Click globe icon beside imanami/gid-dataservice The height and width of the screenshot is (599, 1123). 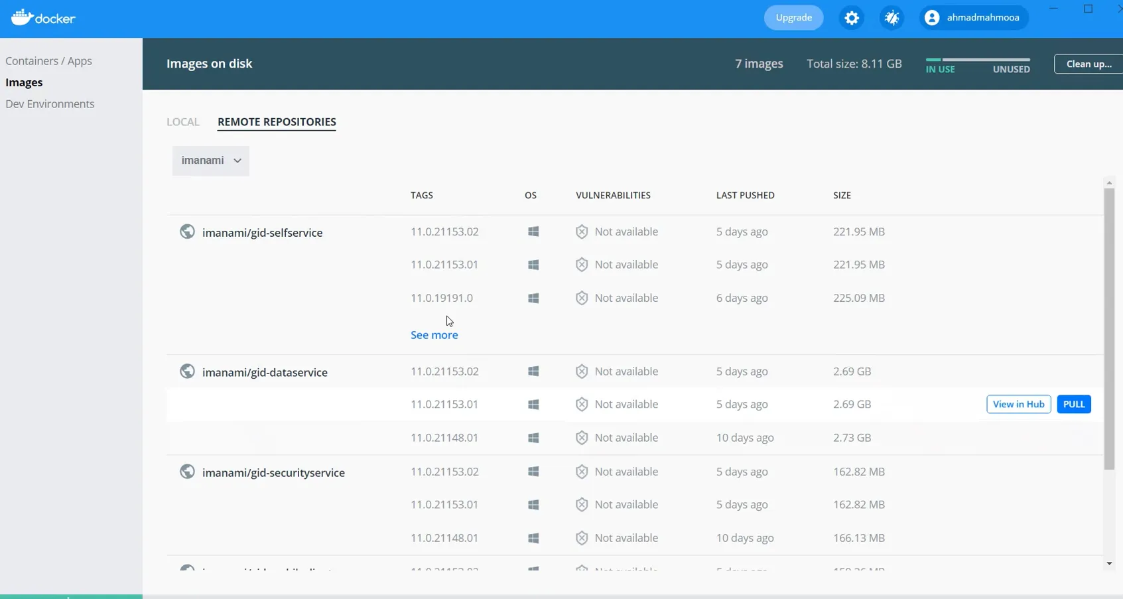pyautogui.click(x=187, y=371)
